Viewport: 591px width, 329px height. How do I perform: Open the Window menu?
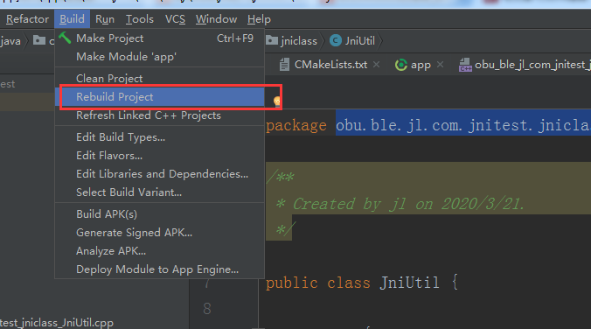coord(216,19)
